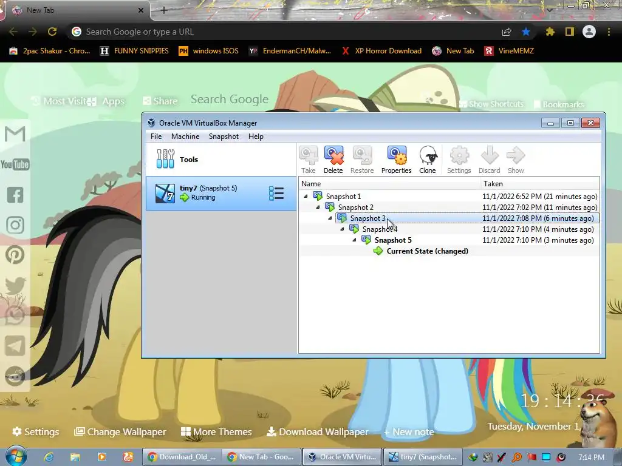The image size is (622, 466).
Task: Click the Restore snapshot toolbar icon
Action: pyautogui.click(x=362, y=160)
